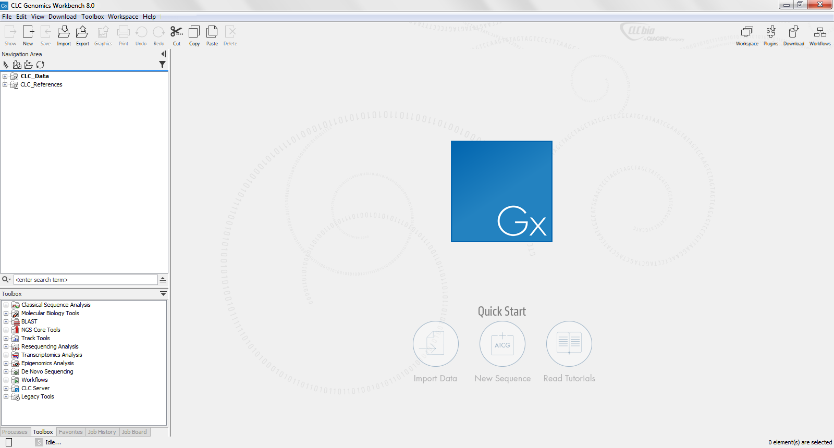
Task: Click the Graphics toolbar icon
Action: (x=103, y=35)
